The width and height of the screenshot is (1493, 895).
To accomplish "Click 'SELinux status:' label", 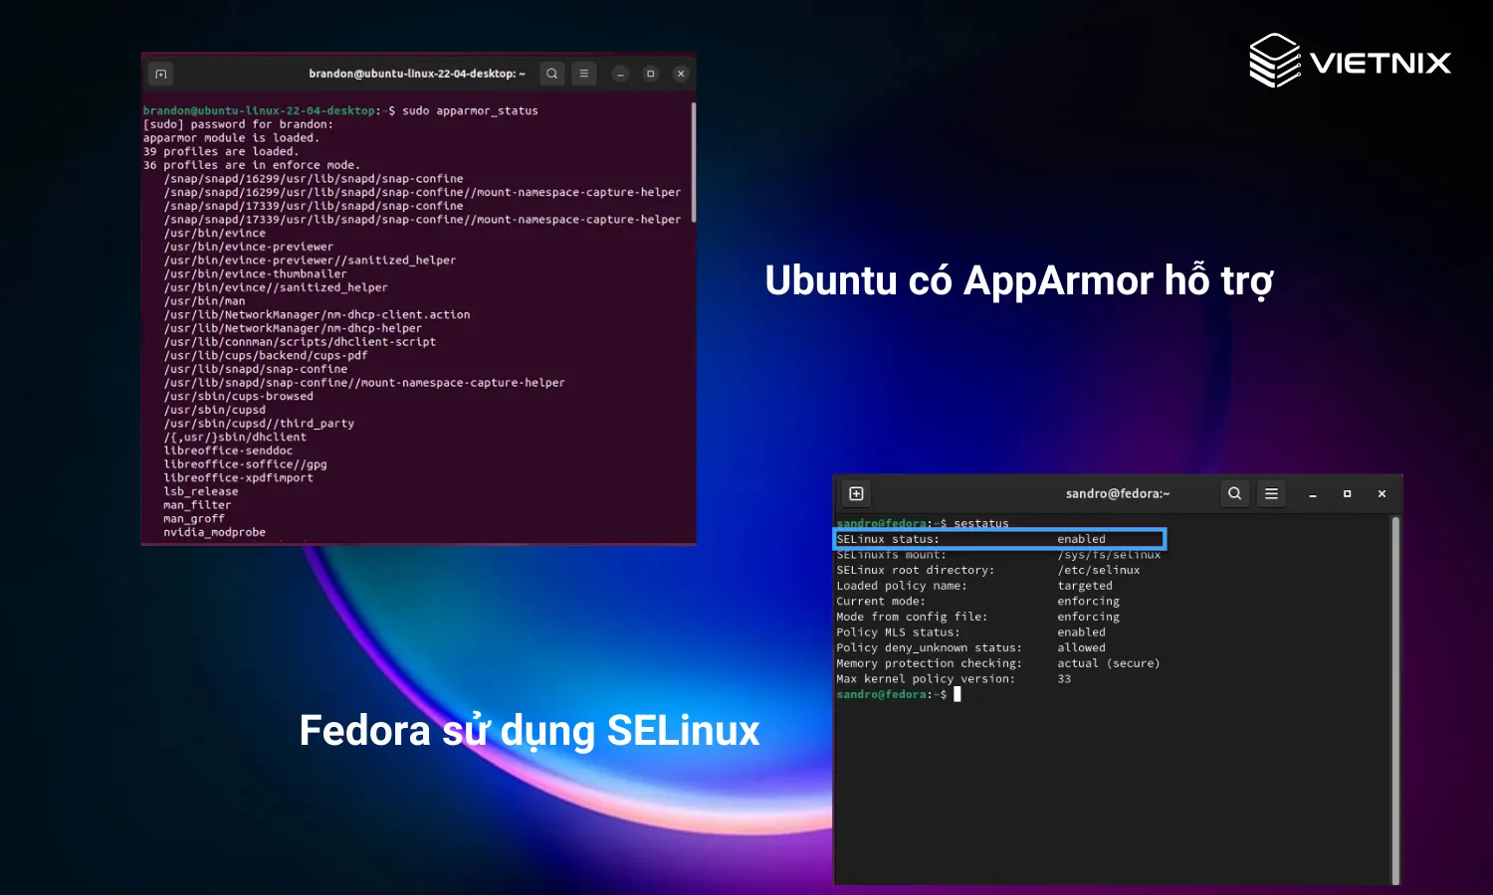I will click(888, 540).
